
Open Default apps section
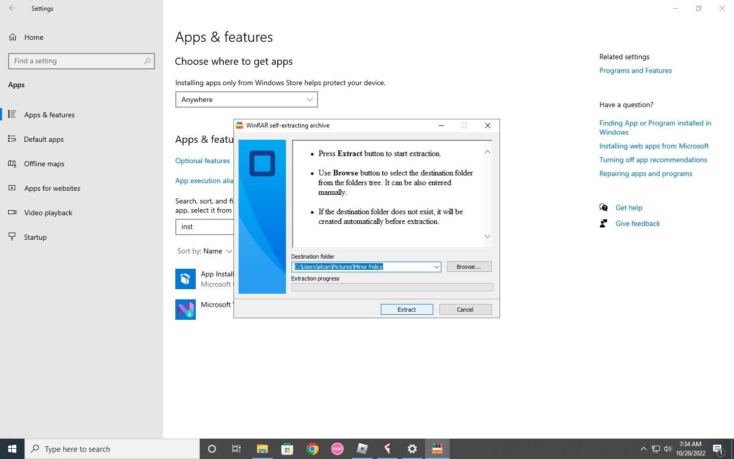point(44,139)
